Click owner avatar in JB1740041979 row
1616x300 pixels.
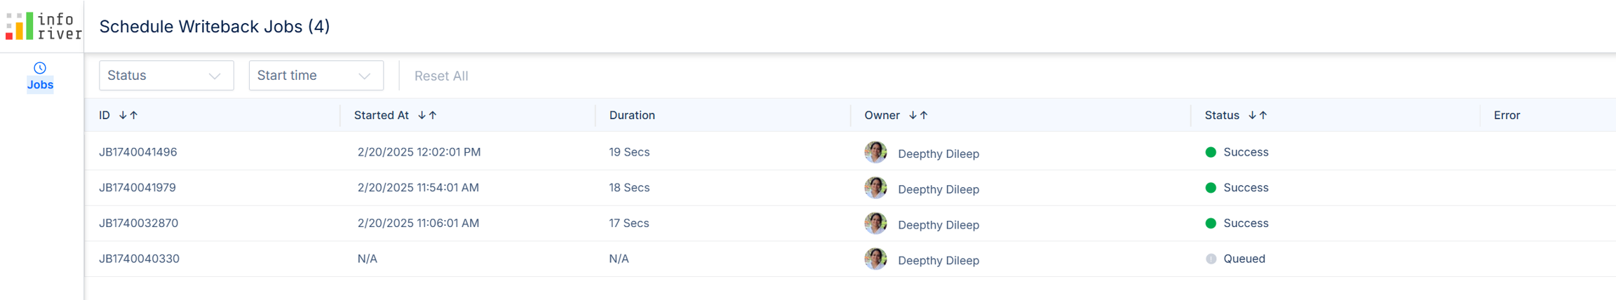875,188
